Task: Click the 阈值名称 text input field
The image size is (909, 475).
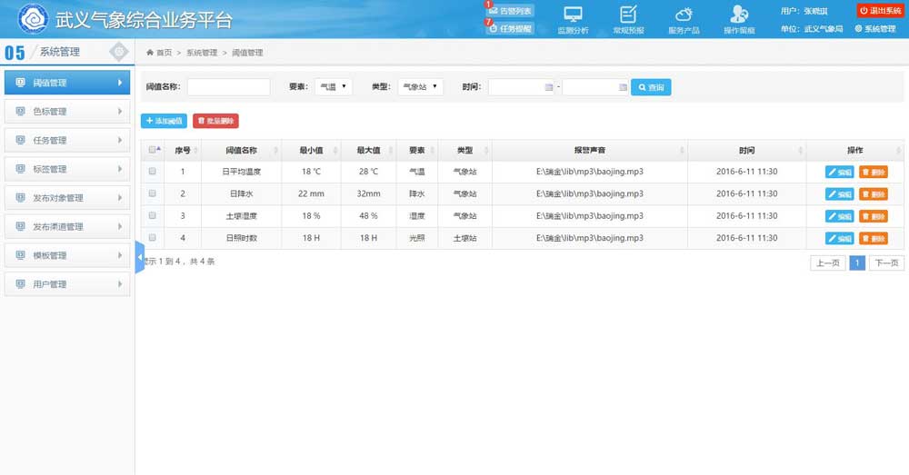Action: click(x=228, y=87)
